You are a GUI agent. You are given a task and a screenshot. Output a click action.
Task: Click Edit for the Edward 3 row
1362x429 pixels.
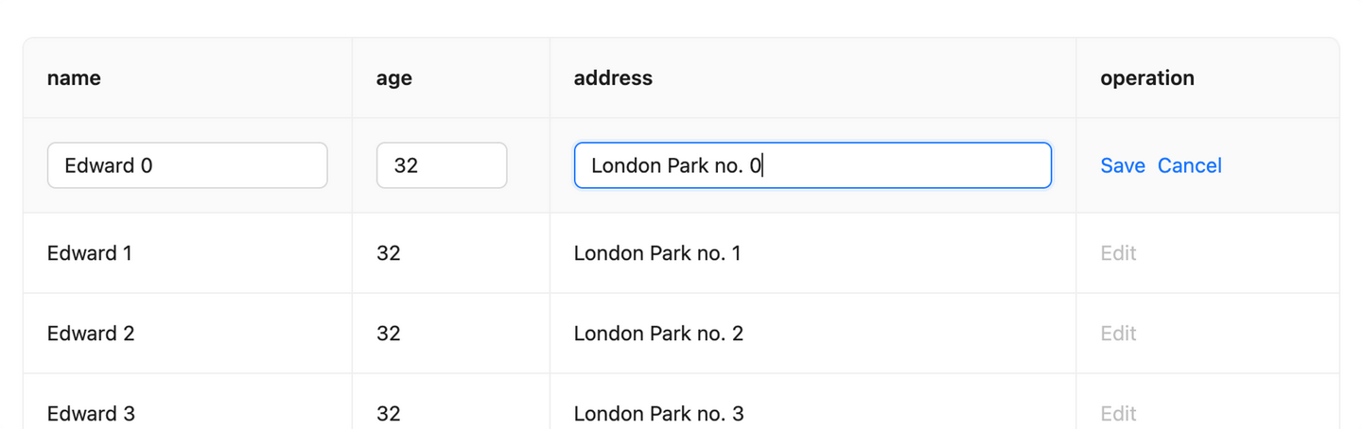(x=1118, y=413)
